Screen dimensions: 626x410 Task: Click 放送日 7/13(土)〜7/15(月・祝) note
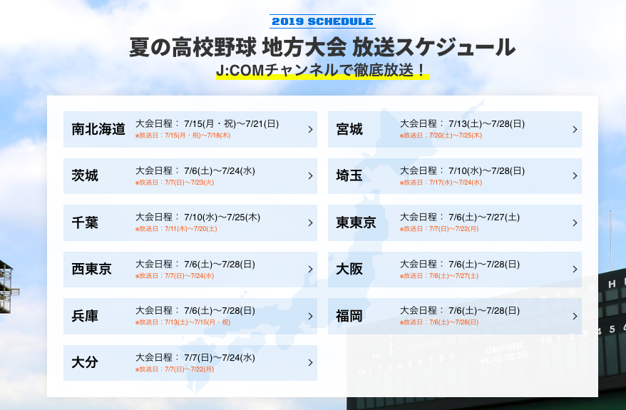coord(183,322)
